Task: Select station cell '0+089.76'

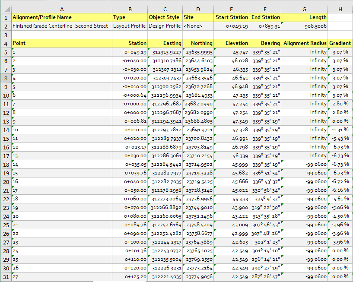Action: (x=130, y=225)
